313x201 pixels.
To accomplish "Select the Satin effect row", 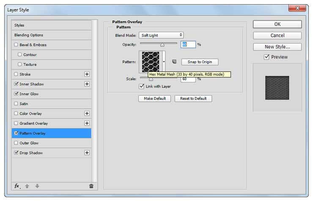I will (52, 104).
